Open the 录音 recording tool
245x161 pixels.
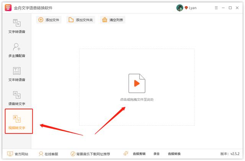tap(157, 154)
